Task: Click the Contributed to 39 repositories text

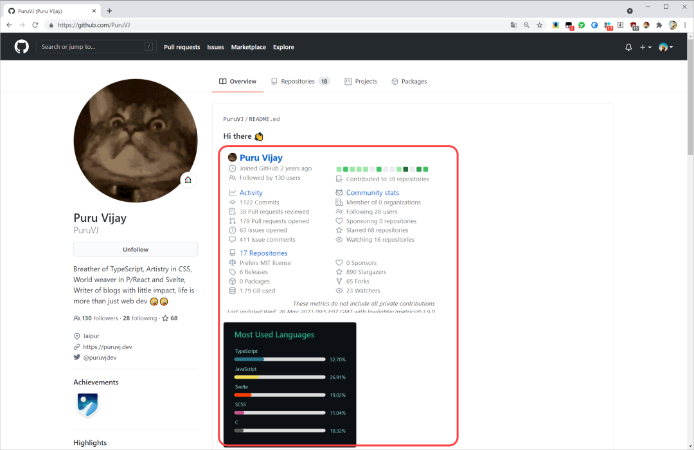Action: click(x=387, y=179)
